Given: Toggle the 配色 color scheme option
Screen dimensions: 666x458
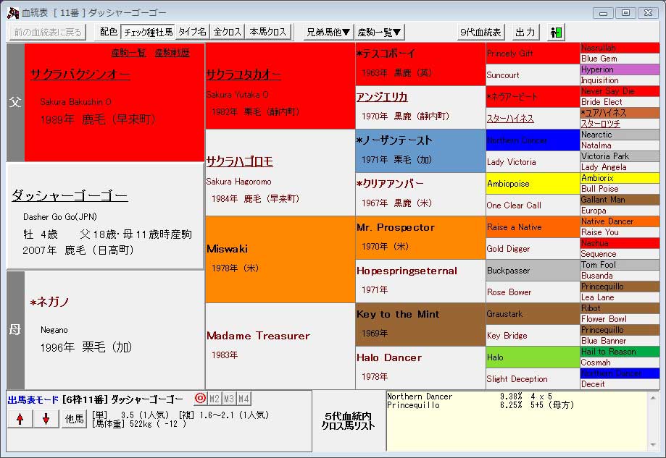Looking at the screenshot, I should 109,33.
